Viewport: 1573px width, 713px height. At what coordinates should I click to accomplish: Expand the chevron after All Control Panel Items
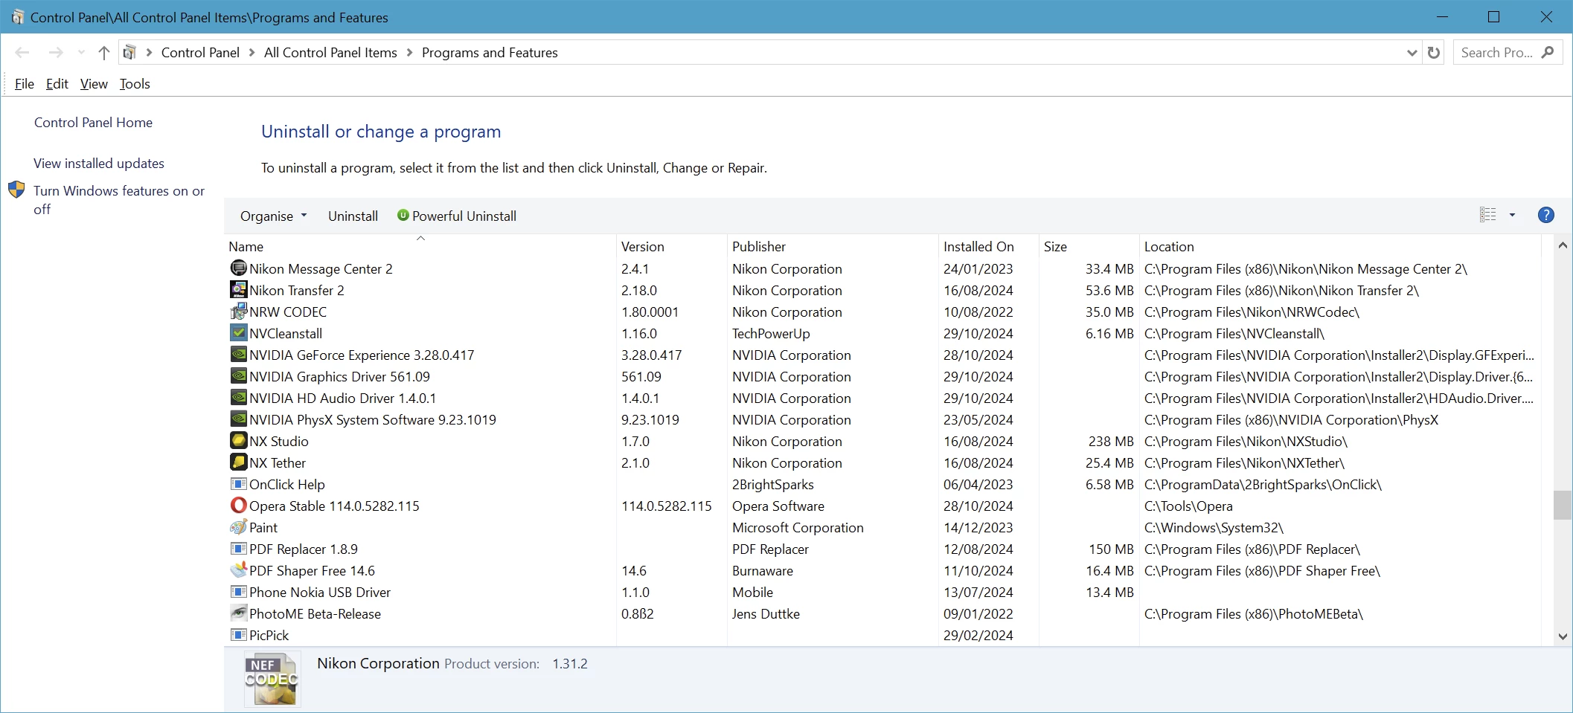409,53
